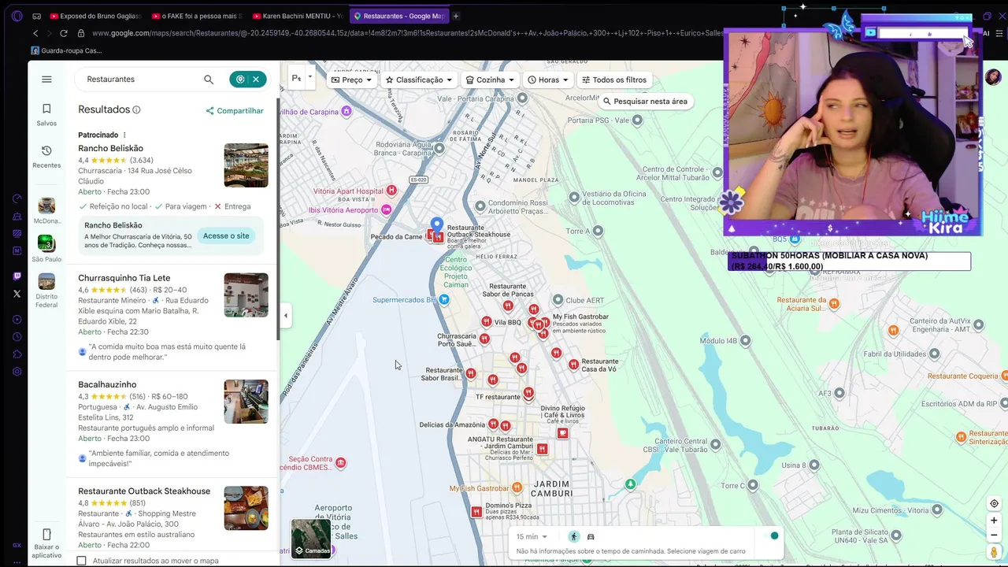Go back in browser history
The image size is (1008, 567).
tap(35, 33)
